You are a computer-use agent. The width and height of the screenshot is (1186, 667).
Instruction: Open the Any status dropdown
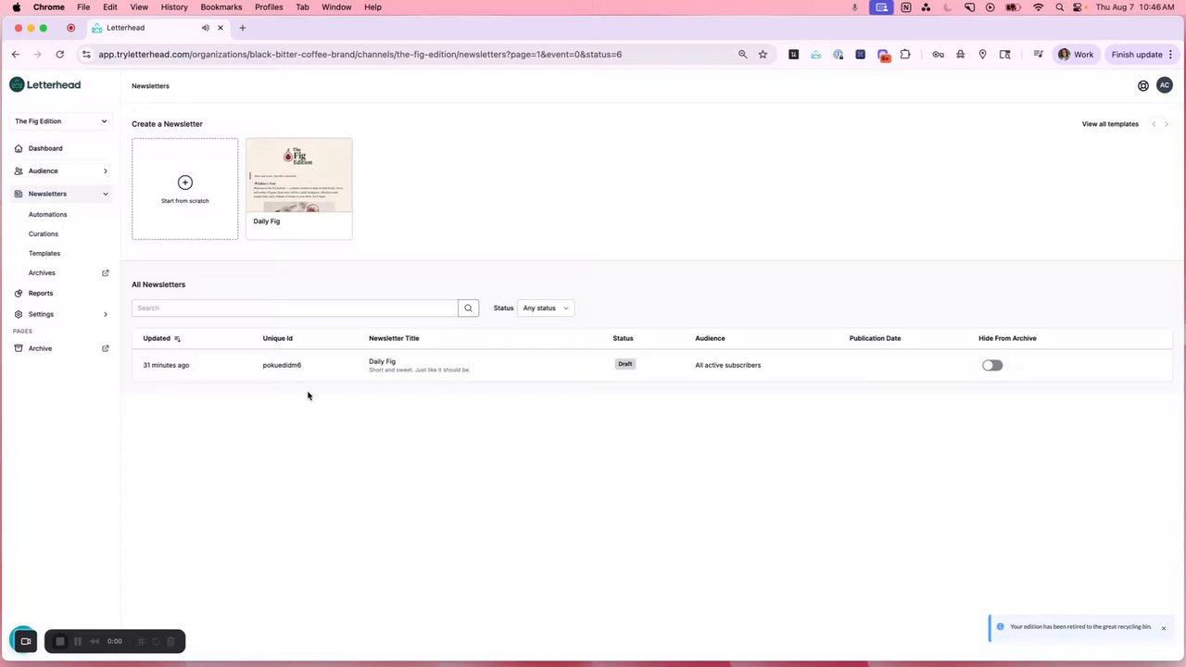coord(546,308)
